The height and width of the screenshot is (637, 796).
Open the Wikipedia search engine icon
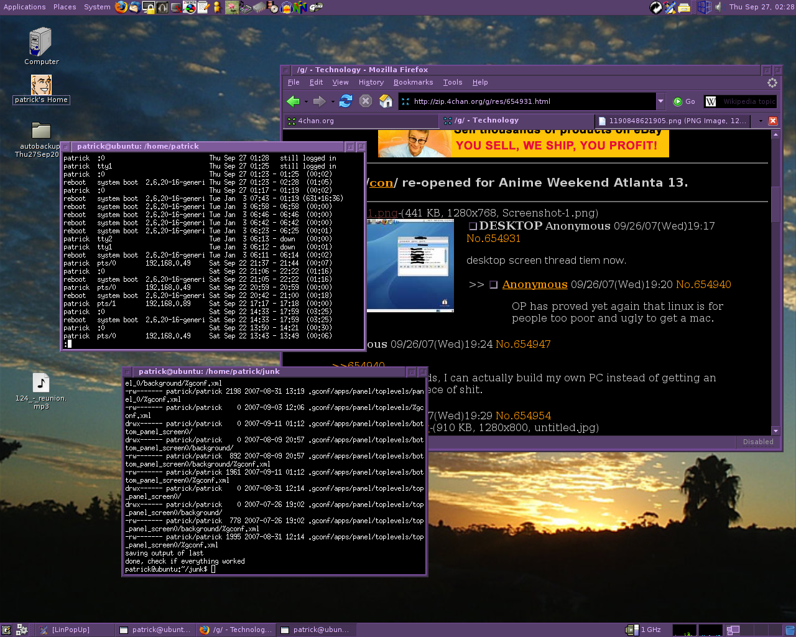711,101
